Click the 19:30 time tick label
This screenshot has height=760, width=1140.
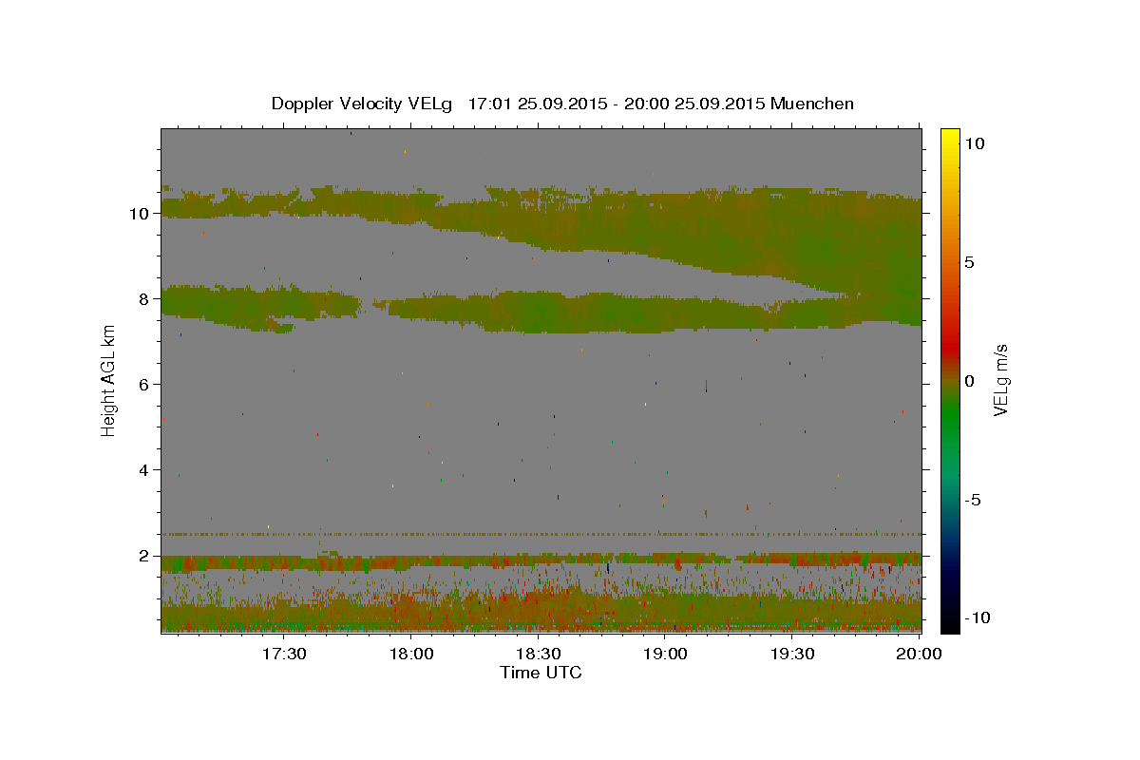click(x=792, y=654)
